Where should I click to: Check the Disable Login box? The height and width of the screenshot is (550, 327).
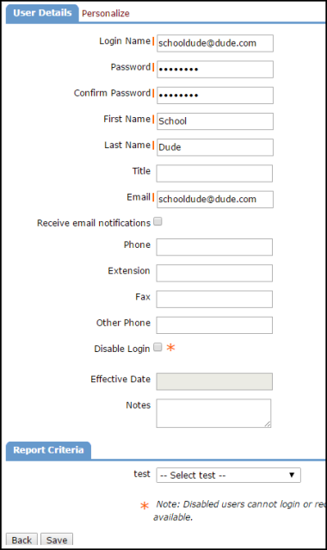[x=157, y=347]
